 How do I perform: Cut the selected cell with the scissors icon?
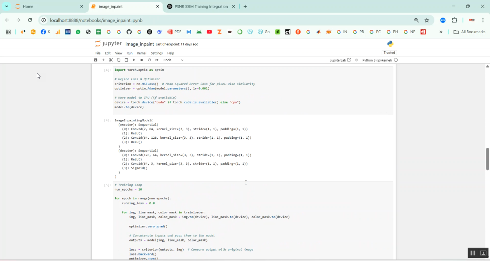pyautogui.click(x=111, y=60)
